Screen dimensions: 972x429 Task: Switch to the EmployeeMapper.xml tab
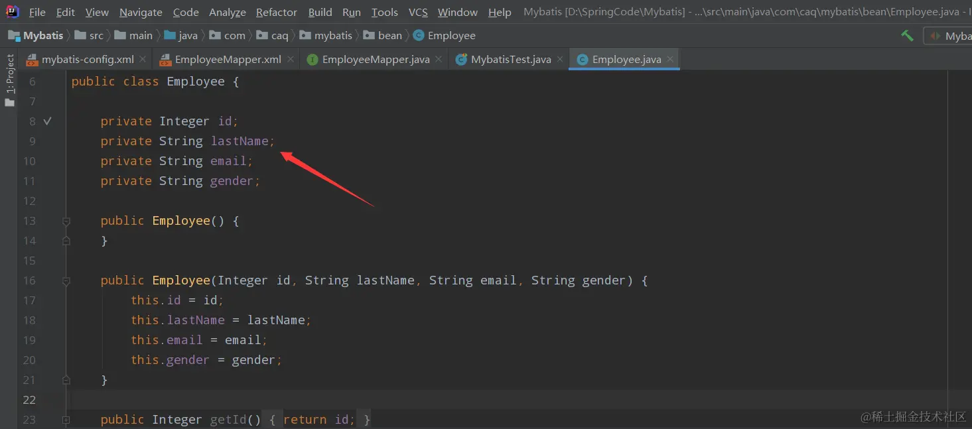[226, 60]
